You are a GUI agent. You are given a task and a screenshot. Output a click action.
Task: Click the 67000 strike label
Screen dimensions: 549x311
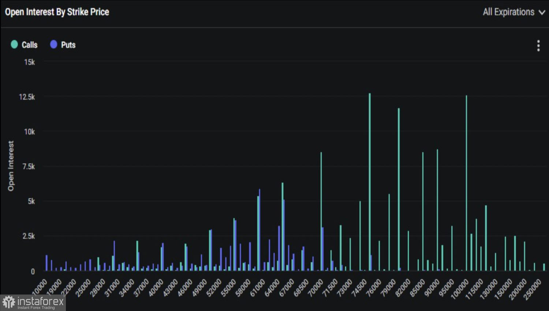point(287,287)
